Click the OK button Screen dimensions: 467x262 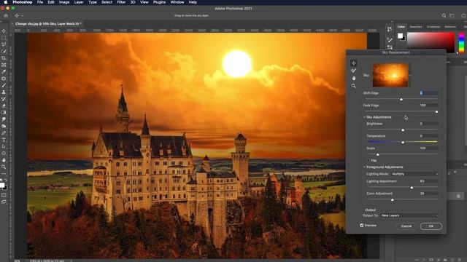pyautogui.click(x=431, y=226)
